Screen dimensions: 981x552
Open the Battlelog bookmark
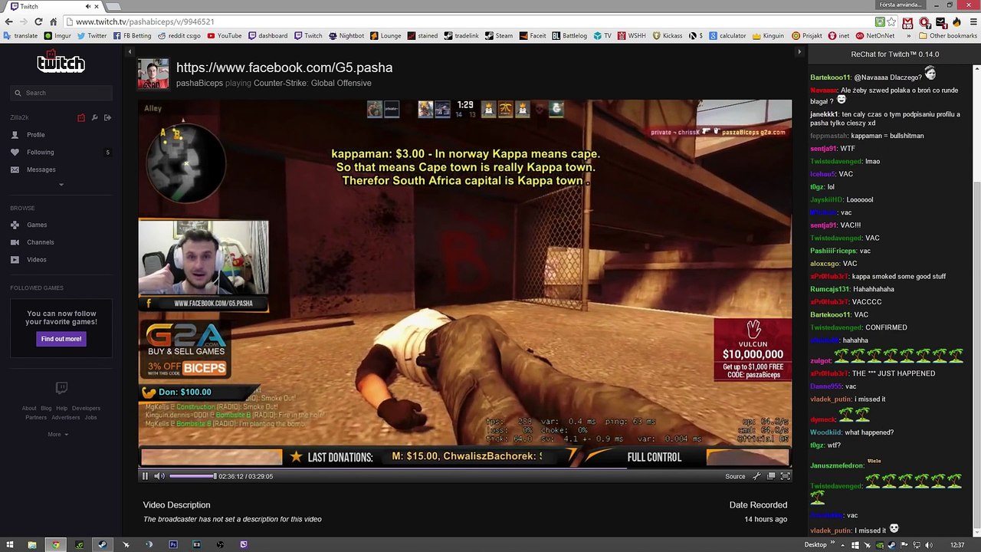tap(569, 36)
